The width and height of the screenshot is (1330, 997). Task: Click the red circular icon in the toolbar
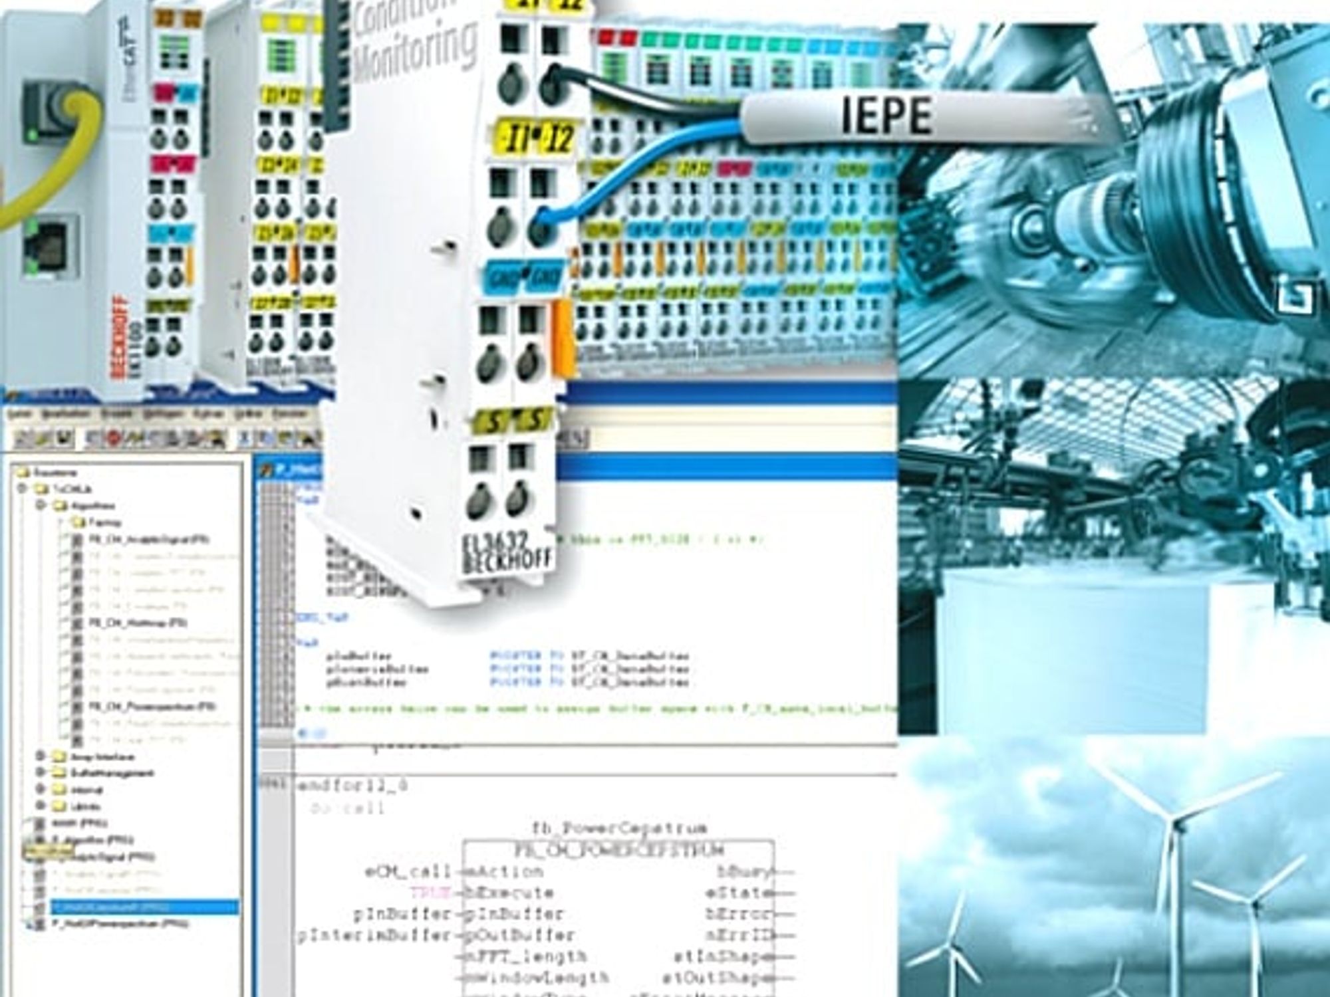[114, 438]
